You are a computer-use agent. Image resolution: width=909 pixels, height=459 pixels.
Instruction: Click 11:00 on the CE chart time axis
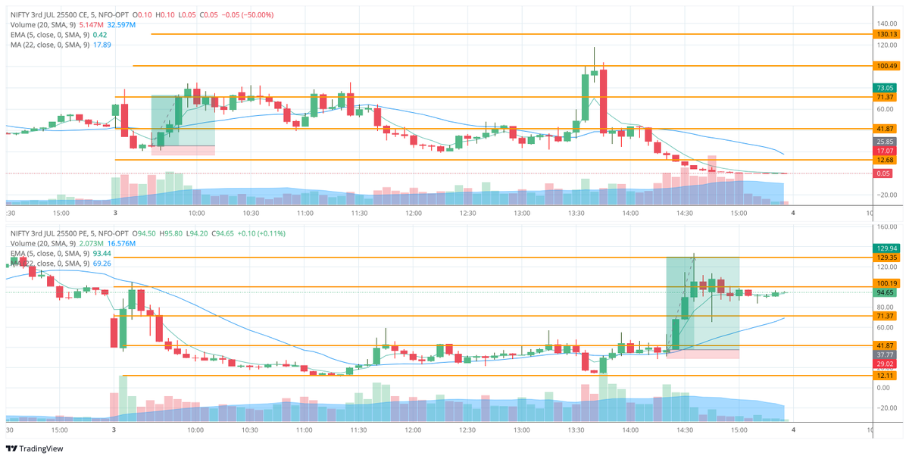click(304, 214)
